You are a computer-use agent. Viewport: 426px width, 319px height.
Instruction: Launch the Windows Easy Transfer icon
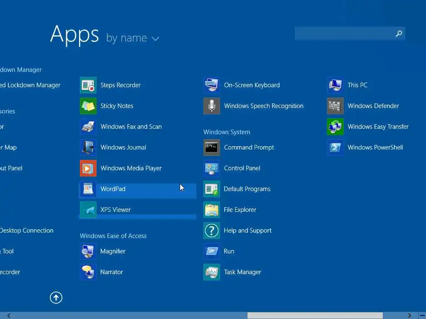click(x=335, y=127)
